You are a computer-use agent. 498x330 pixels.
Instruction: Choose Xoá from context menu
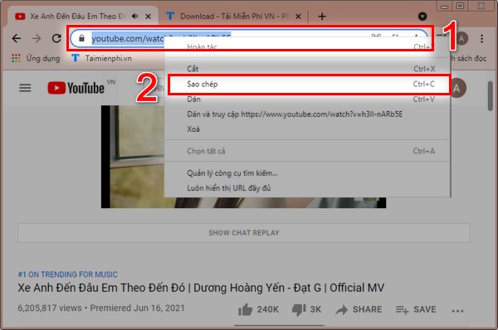point(307,129)
